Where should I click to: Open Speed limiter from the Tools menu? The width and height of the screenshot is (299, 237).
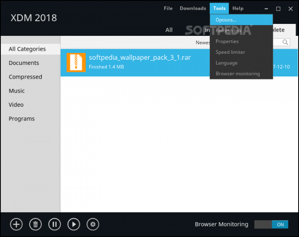point(241,52)
